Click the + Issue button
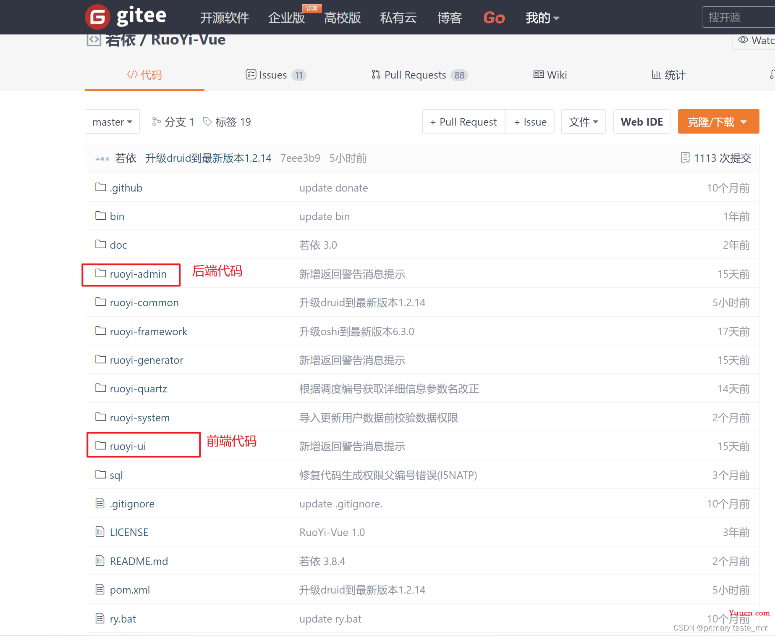Screen dimensions: 775x636 click(x=530, y=121)
